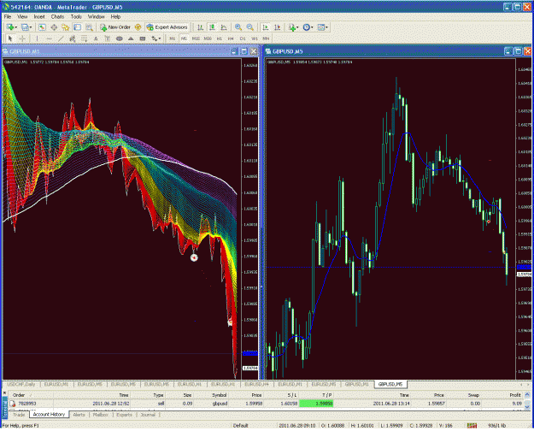Open the Indicators list icon
534x431 pixels.
291,27
